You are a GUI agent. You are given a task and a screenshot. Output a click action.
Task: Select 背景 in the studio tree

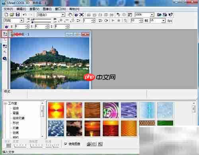(16, 113)
